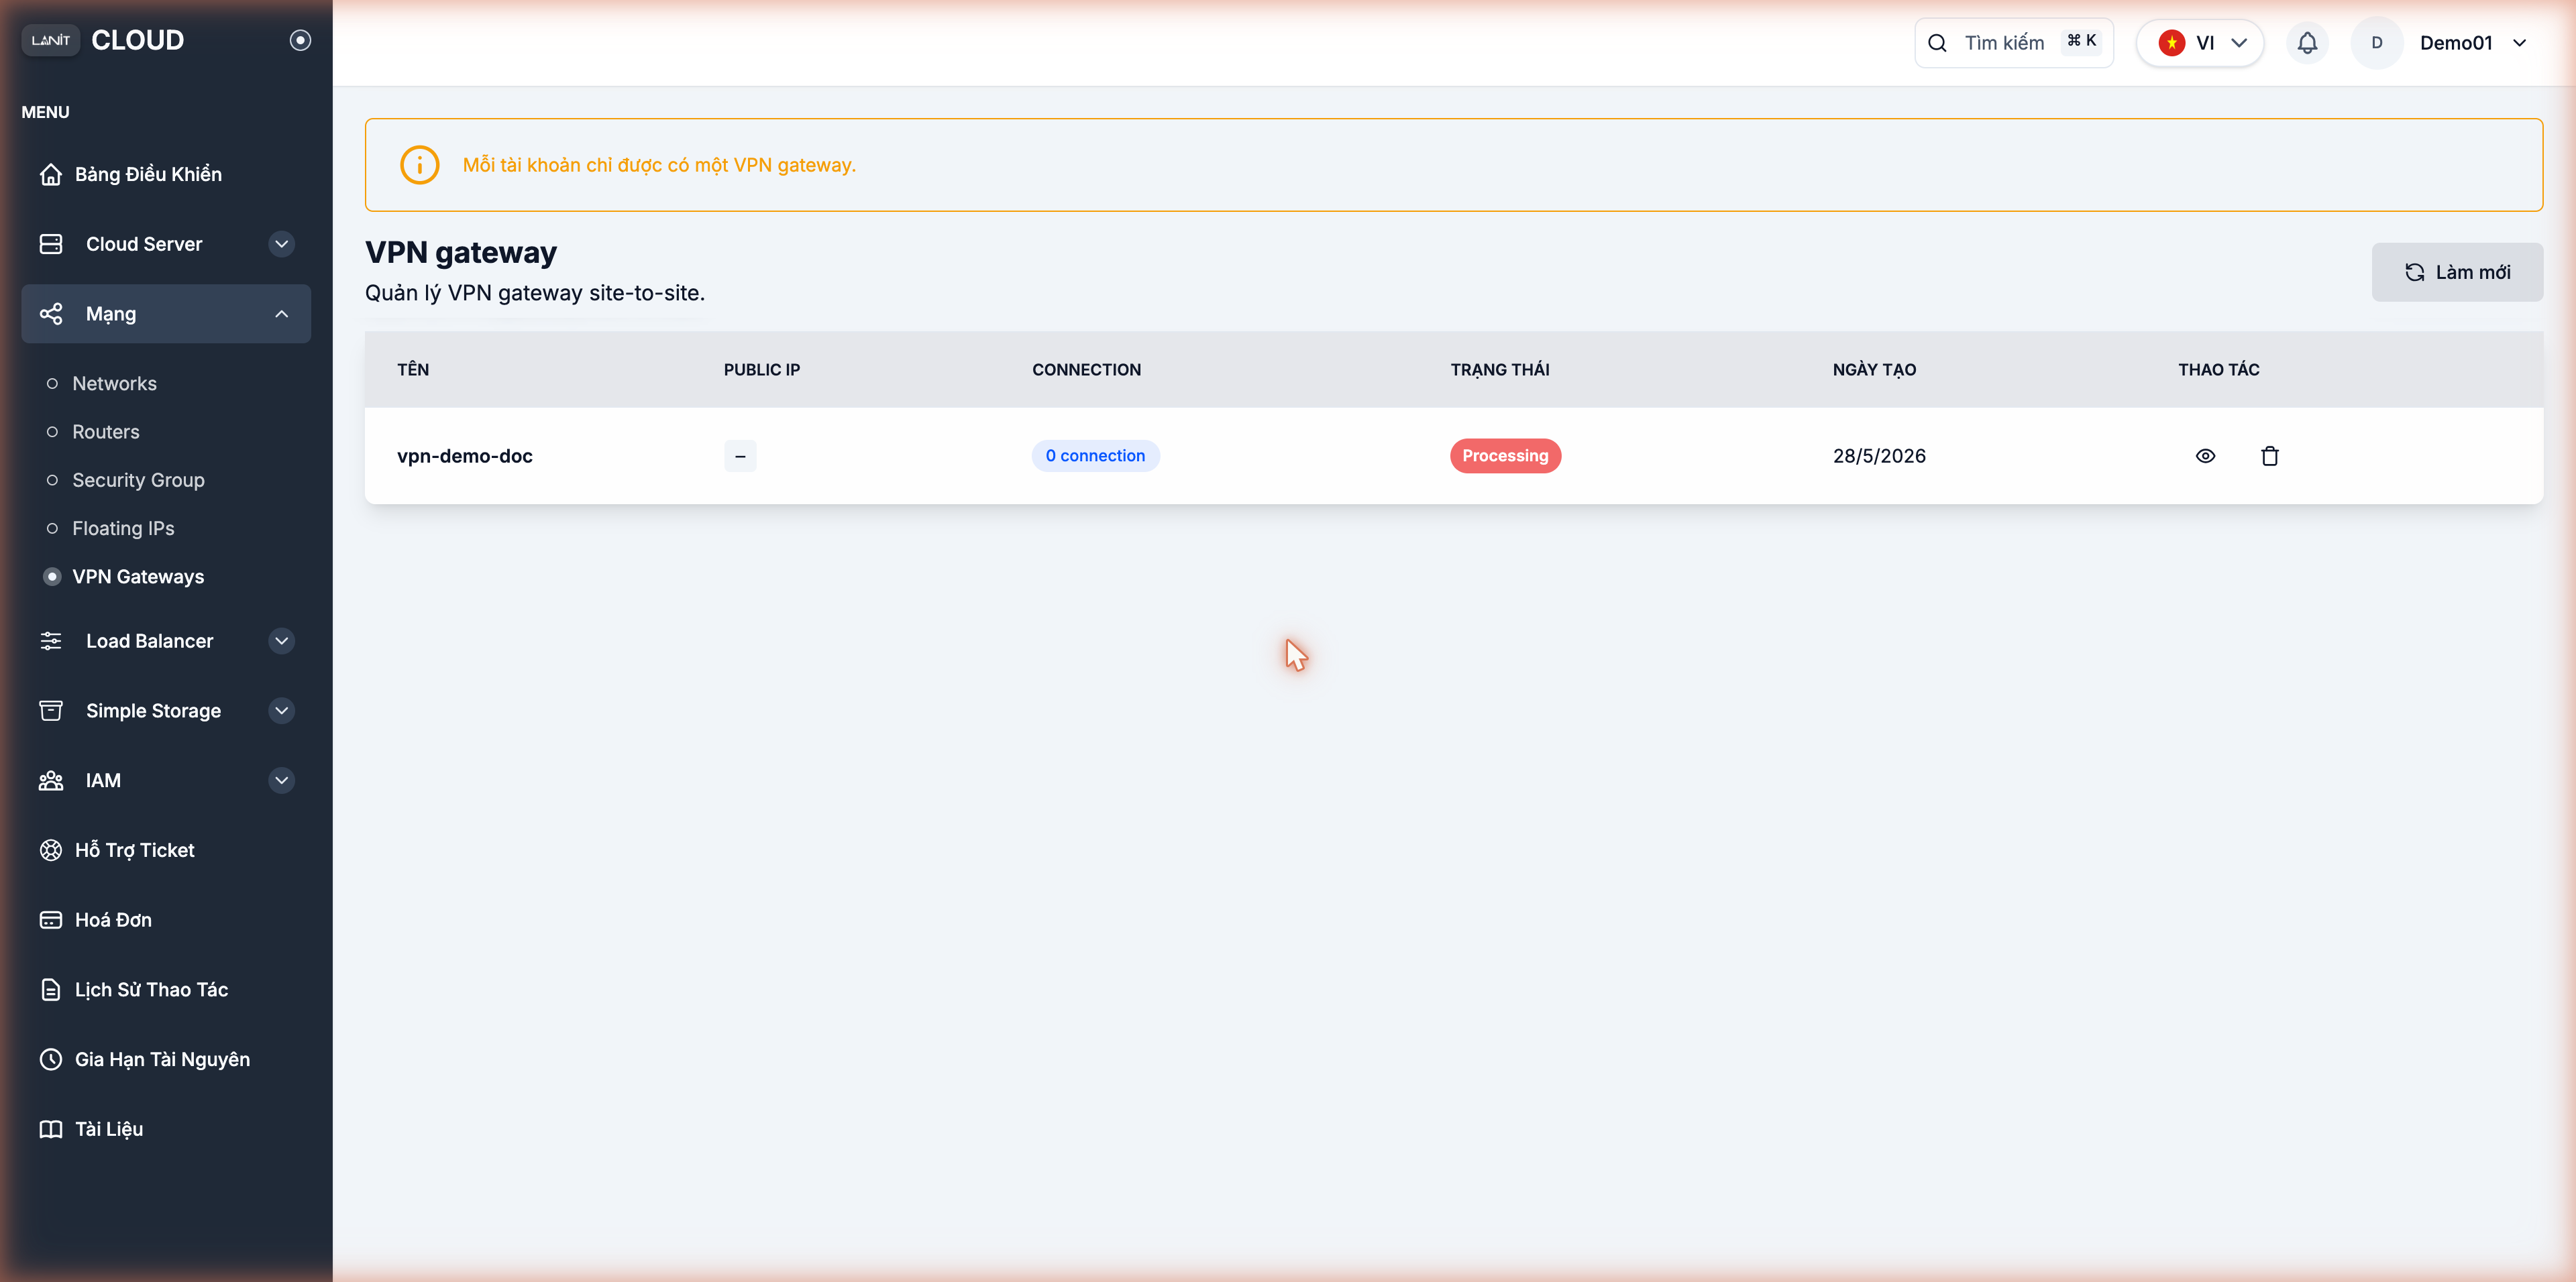Open the Security Group submenu item

138,479
